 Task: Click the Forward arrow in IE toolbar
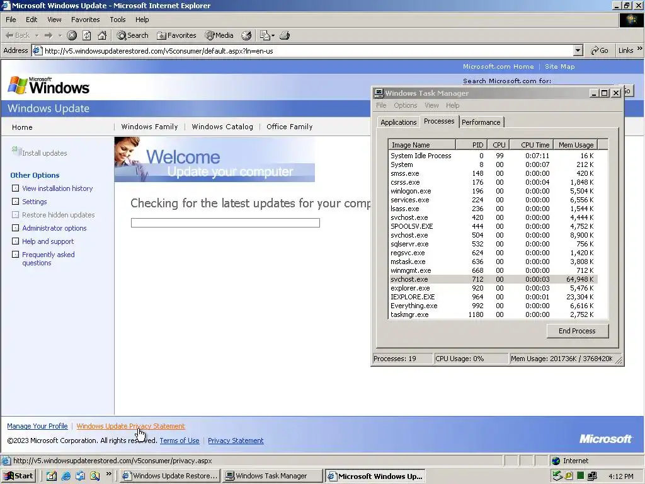click(x=49, y=35)
